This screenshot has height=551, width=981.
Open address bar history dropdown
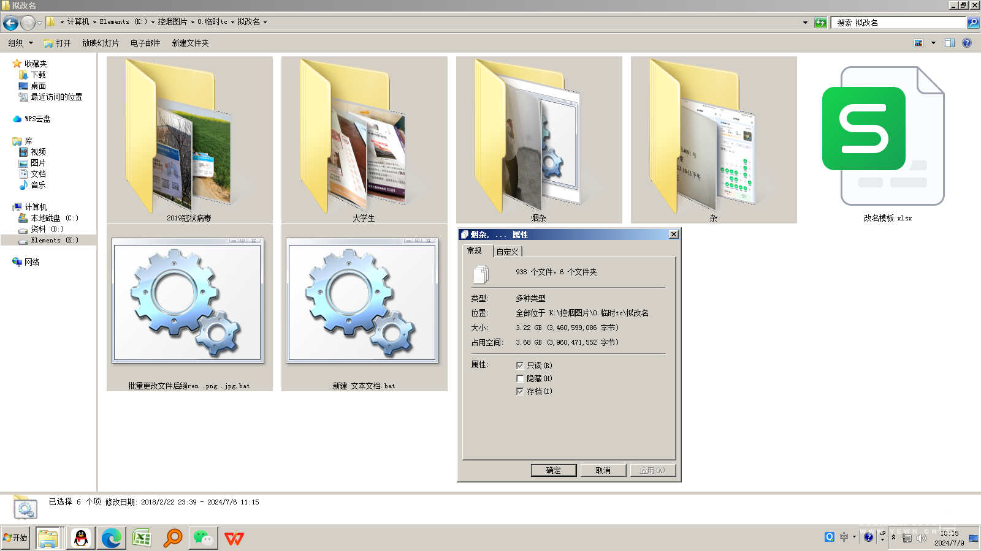click(x=805, y=23)
